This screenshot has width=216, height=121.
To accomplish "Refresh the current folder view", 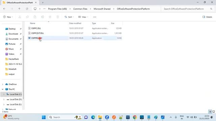I will tap(27, 9).
